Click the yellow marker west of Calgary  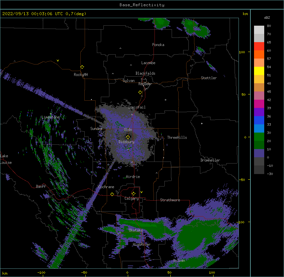point(112,194)
